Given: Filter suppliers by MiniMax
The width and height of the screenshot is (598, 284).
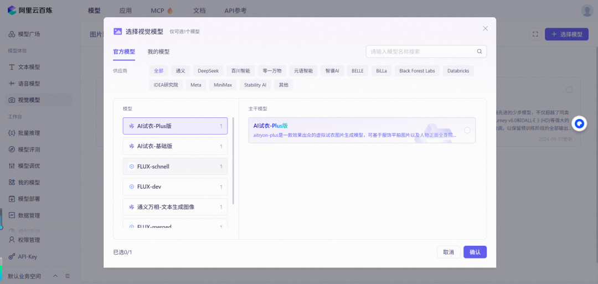Looking at the screenshot, I should click(x=223, y=85).
